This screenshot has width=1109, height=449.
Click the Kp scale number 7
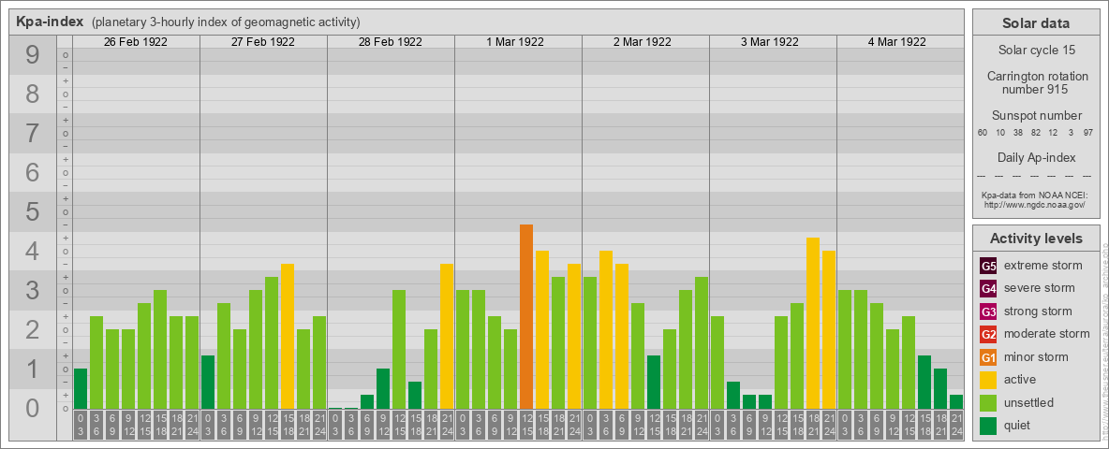click(32, 134)
